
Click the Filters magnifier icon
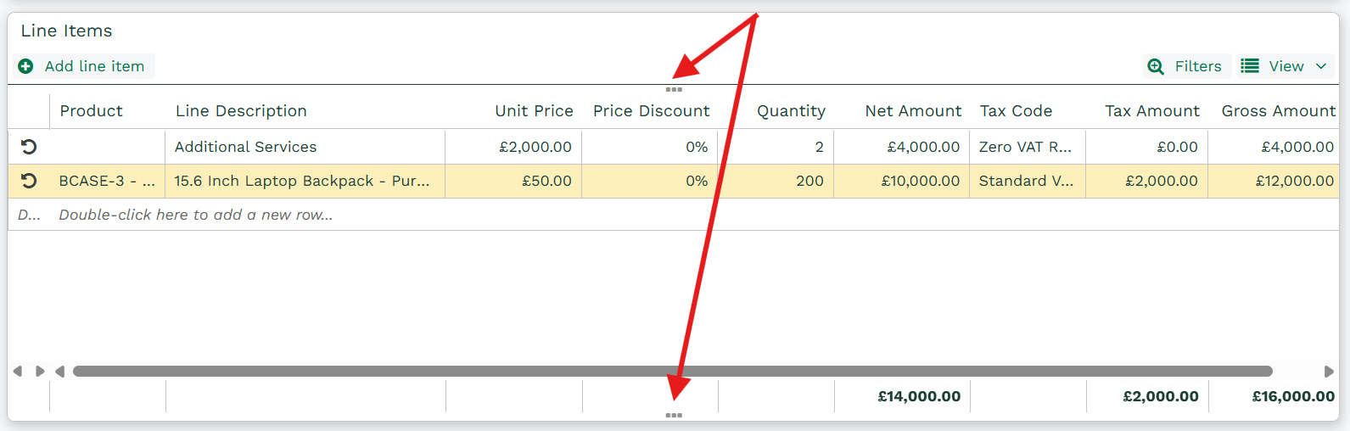[1156, 66]
